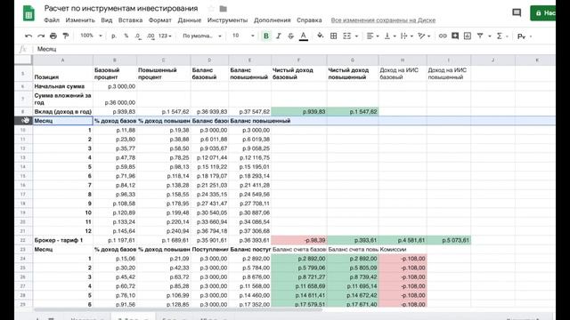Click the move-to-folder icon
This screenshot has width=570, height=320.
[x=224, y=8]
